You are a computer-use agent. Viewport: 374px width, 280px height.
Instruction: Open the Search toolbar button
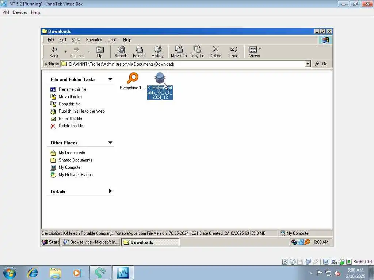pyautogui.click(x=121, y=52)
